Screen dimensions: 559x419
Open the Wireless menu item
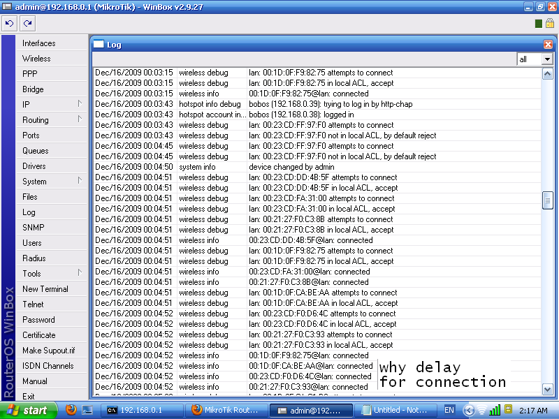pyautogui.click(x=52, y=59)
